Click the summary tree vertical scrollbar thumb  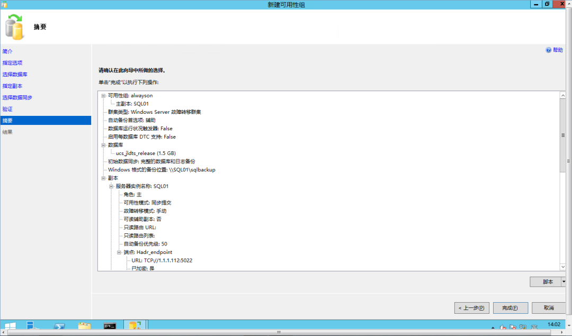(563, 135)
